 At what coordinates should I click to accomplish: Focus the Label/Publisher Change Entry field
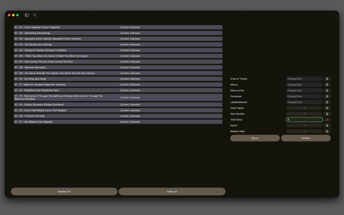pyautogui.click(x=304, y=102)
